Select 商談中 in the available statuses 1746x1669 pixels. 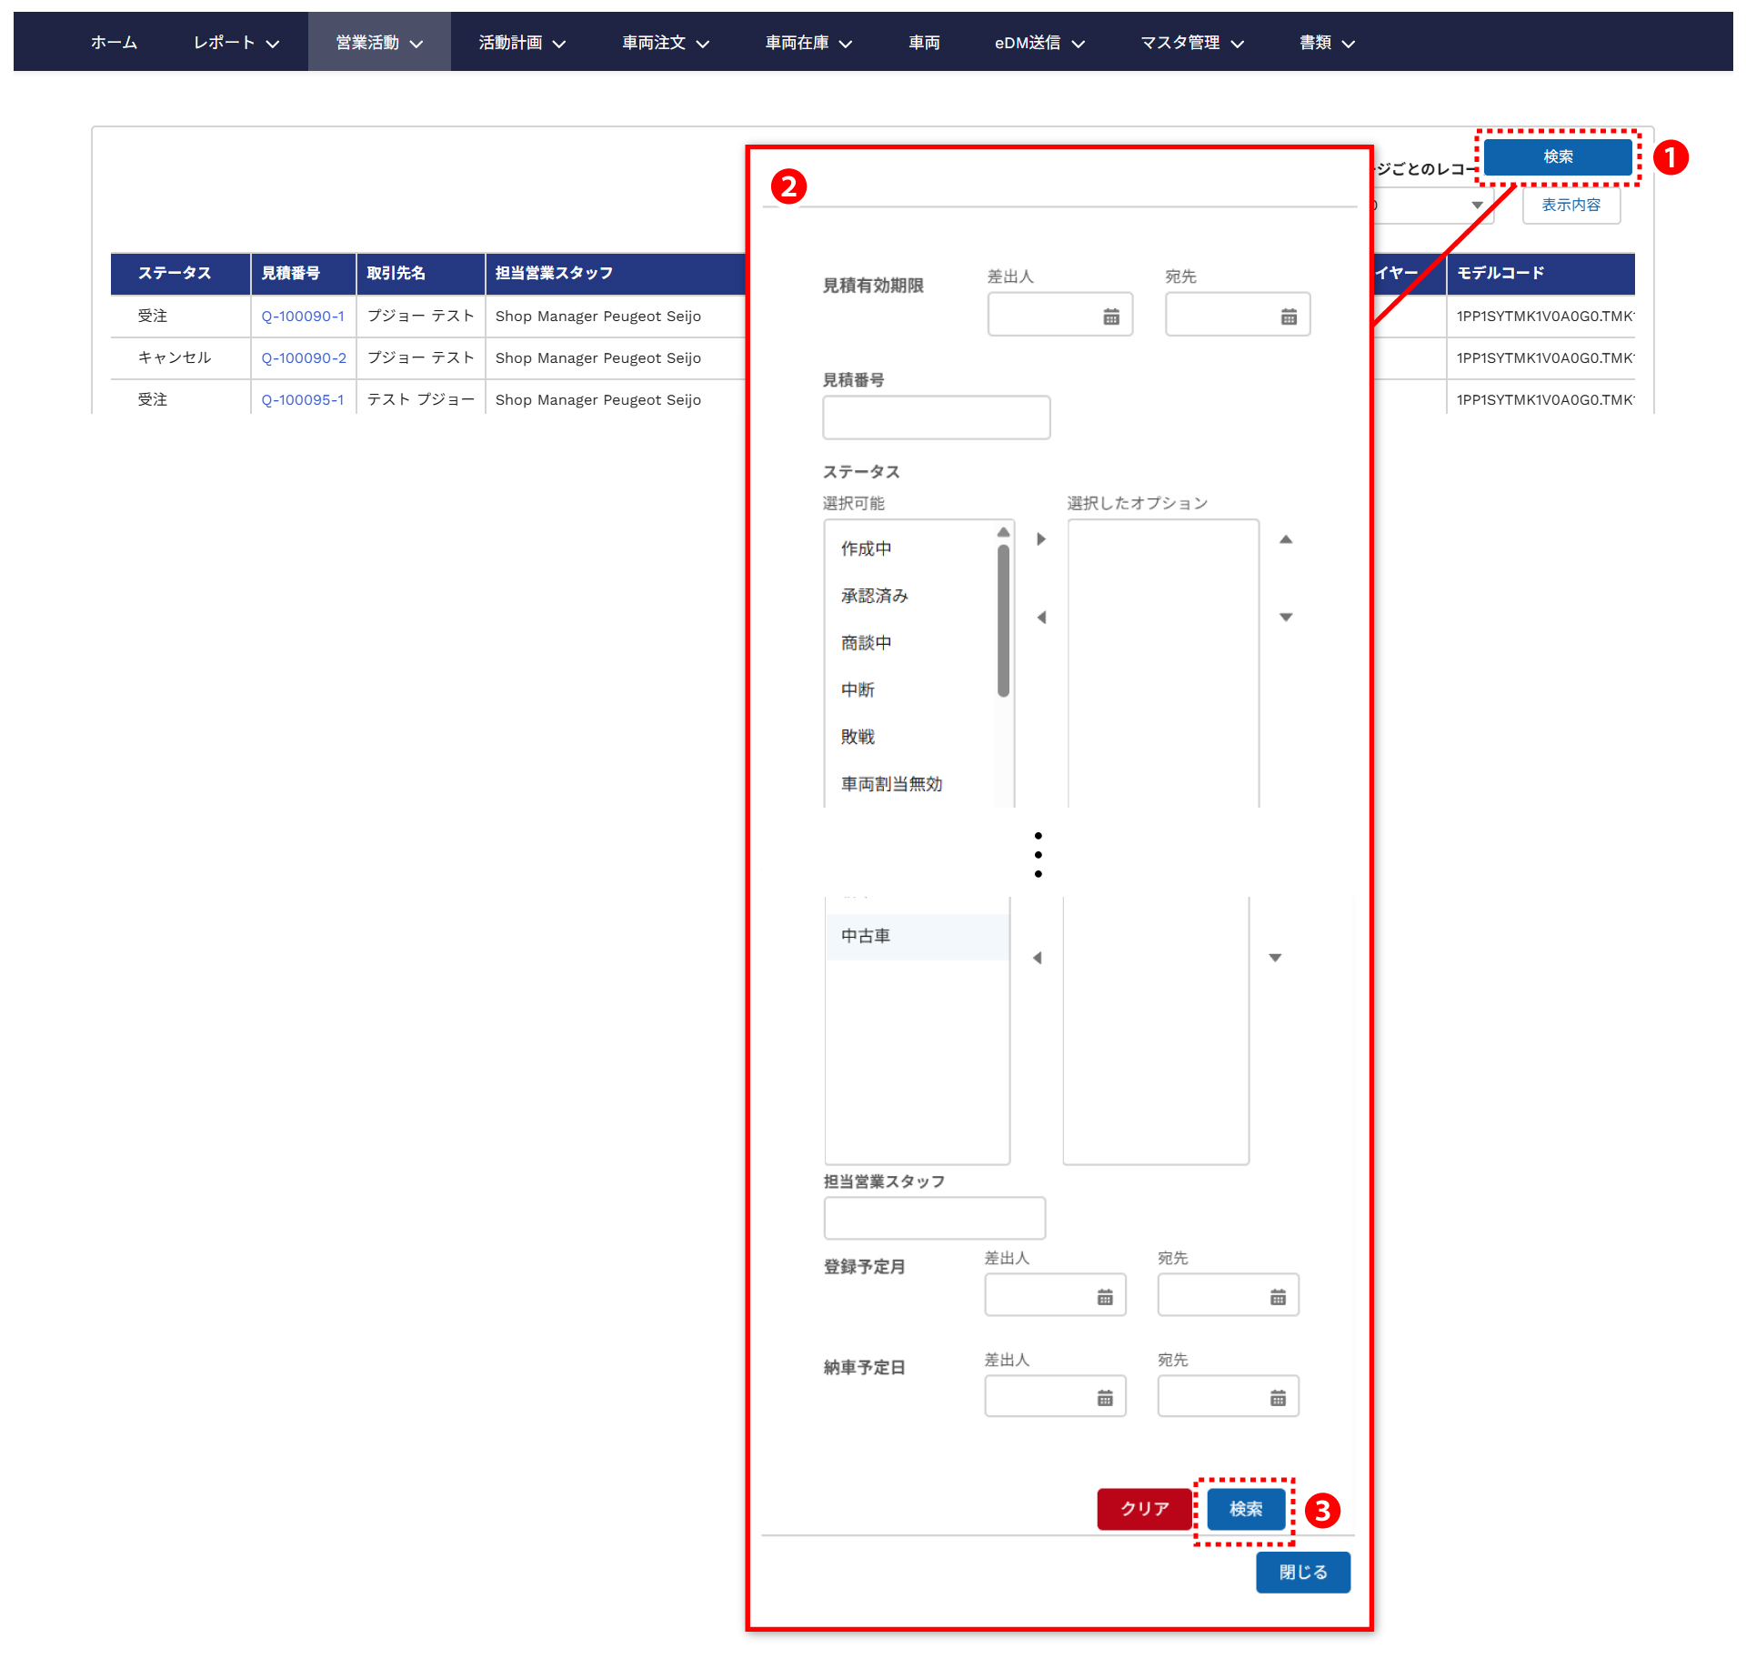pyautogui.click(x=866, y=643)
